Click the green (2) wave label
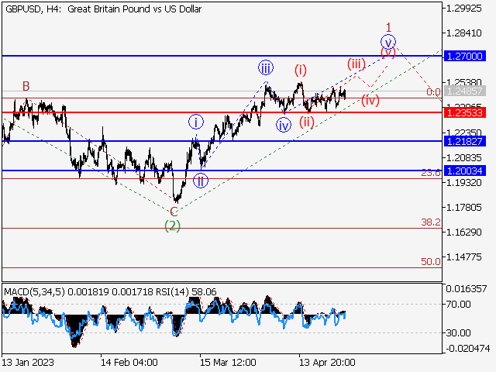The height and width of the screenshot is (372, 496). (x=173, y=226)
